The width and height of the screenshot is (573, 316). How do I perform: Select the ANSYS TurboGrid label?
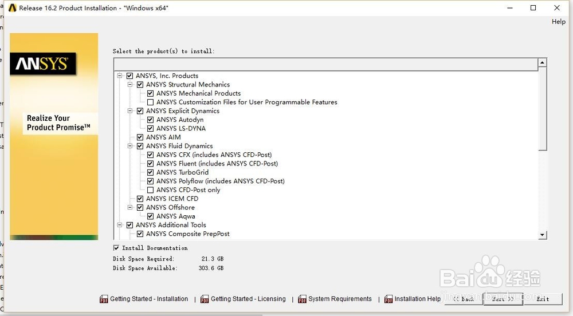tap(182, 172)
